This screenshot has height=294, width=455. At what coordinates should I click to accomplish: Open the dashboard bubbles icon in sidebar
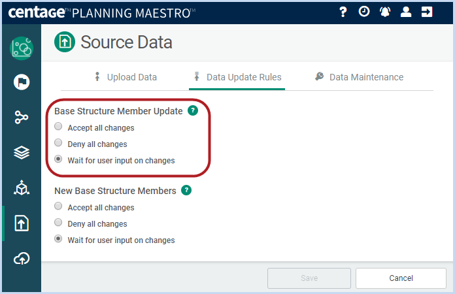tap(22, 48)
